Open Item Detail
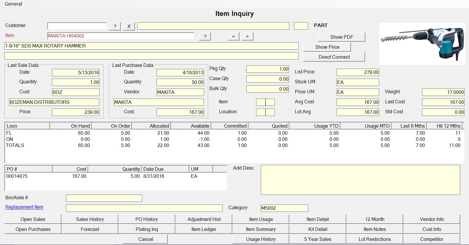 318,219
